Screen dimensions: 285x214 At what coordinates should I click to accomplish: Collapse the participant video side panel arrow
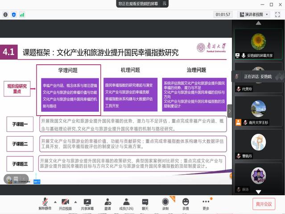pyautogui.click(x=230, y=110)
